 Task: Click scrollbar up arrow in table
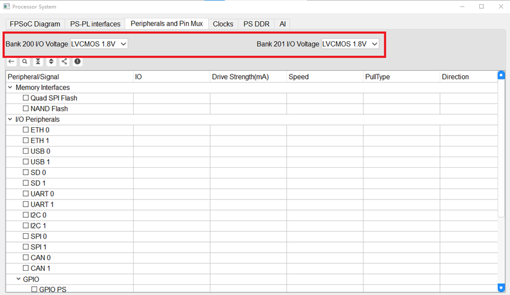(501, 75)
